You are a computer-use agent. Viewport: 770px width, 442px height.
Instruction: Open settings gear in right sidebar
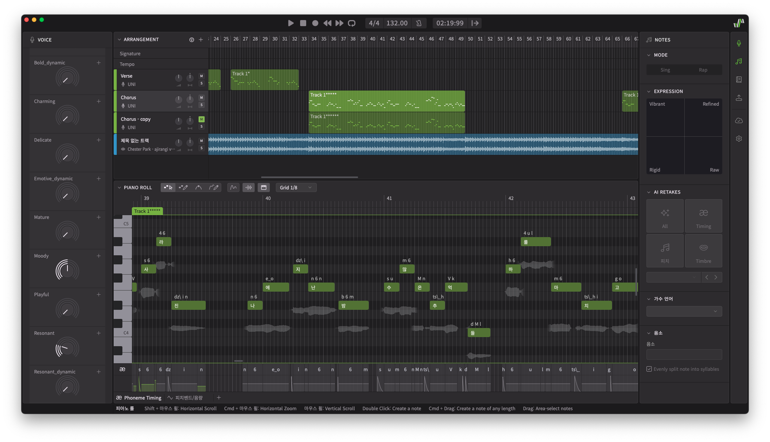click(x=739, y=139)
